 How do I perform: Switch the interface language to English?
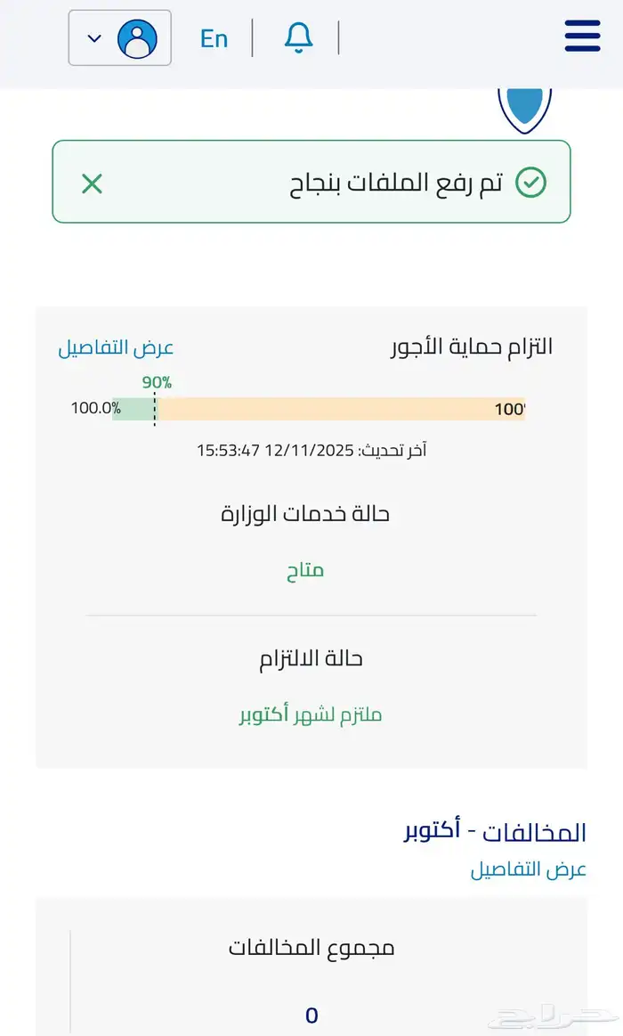click(x=214, y=37)
